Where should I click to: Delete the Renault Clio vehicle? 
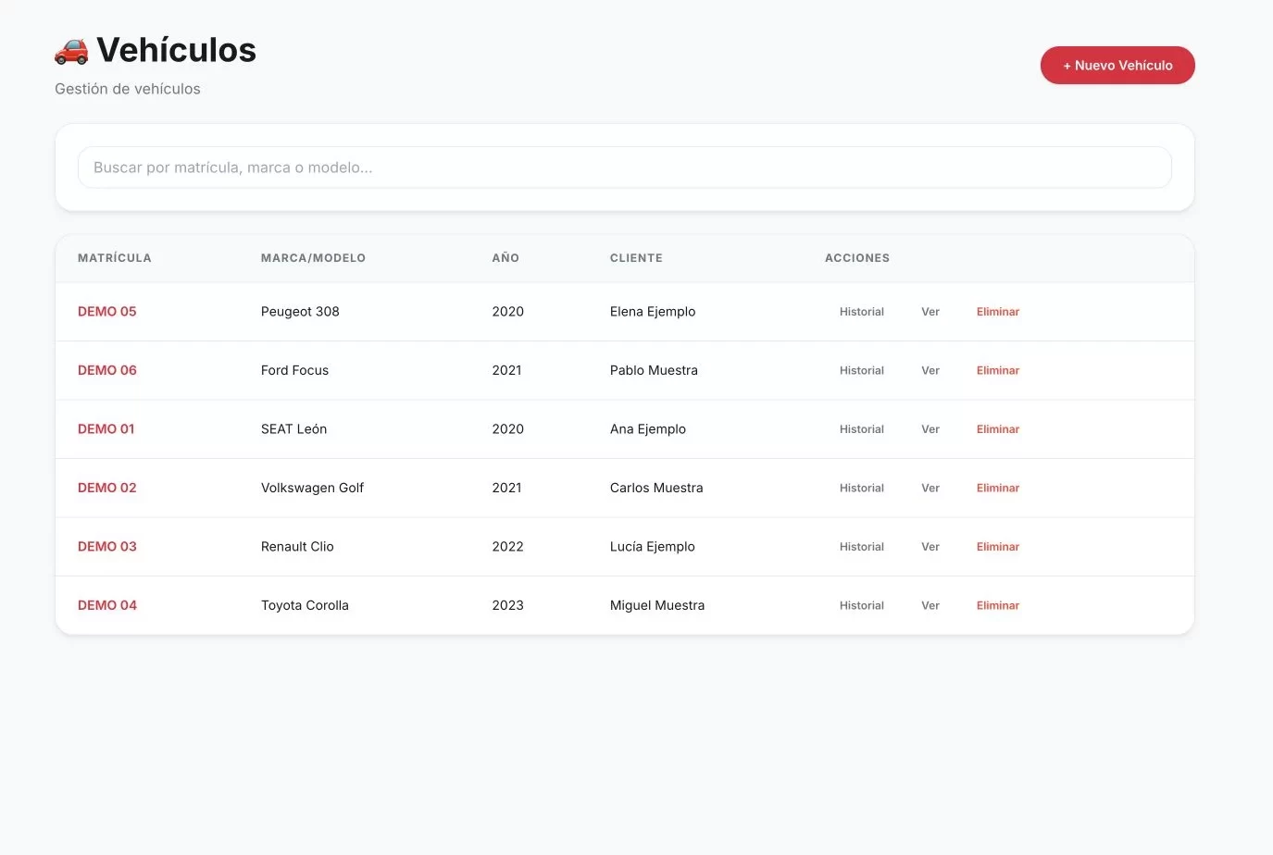(x=998, y=547)
